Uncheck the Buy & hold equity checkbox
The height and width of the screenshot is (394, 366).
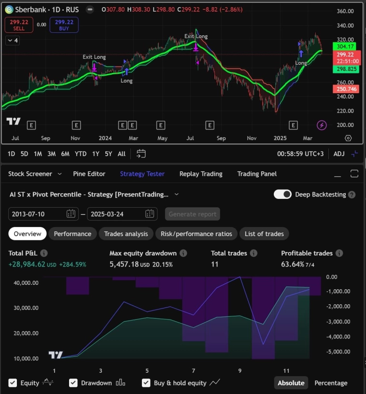tap(146, 383)
